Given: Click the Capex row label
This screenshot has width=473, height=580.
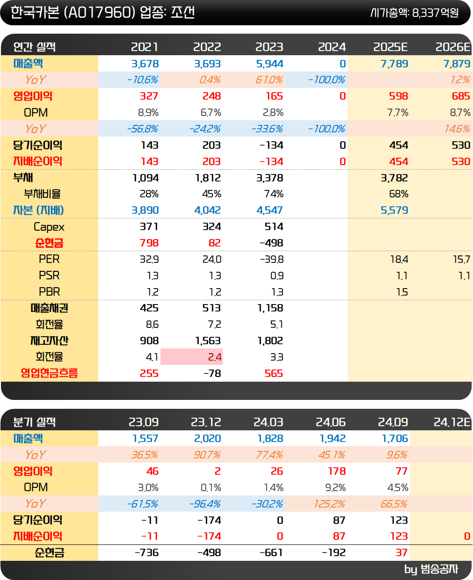Looking at the screenshot, I should [49, 227].
